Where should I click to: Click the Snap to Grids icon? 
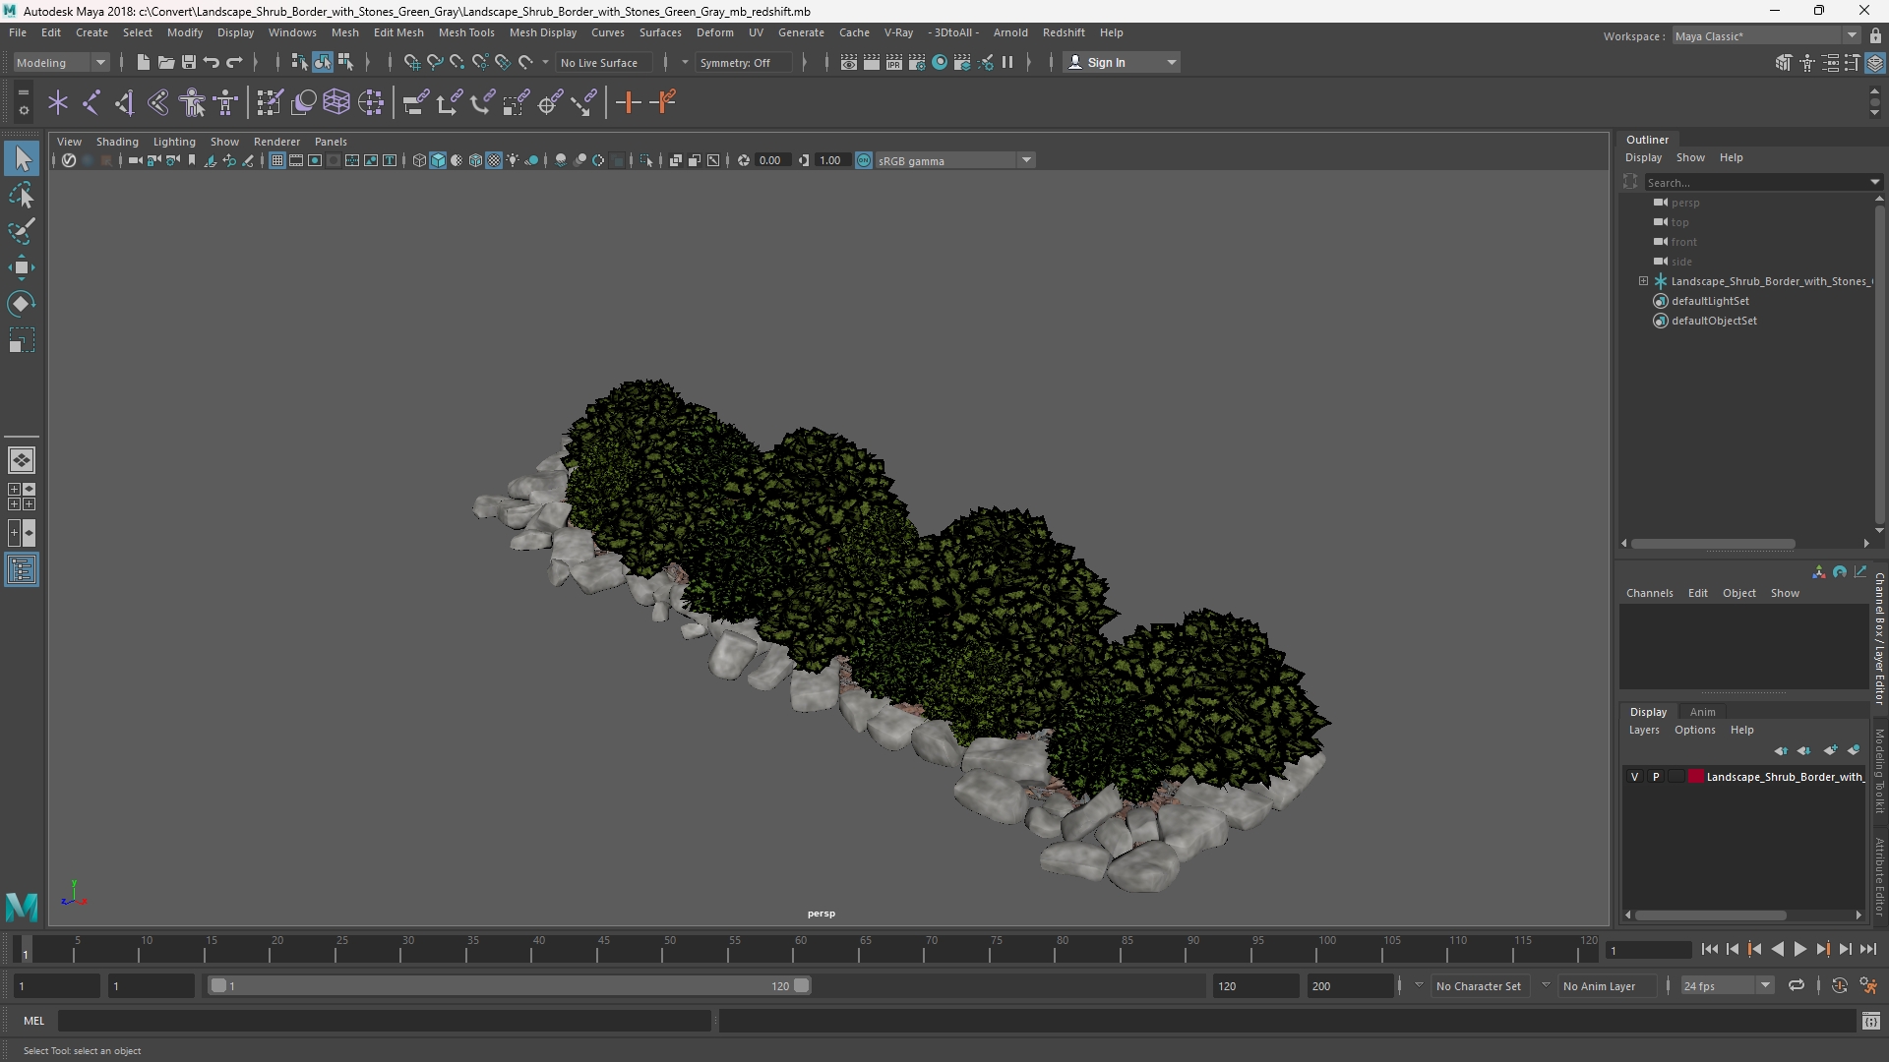pyautogui.click(x=411, y=62)
